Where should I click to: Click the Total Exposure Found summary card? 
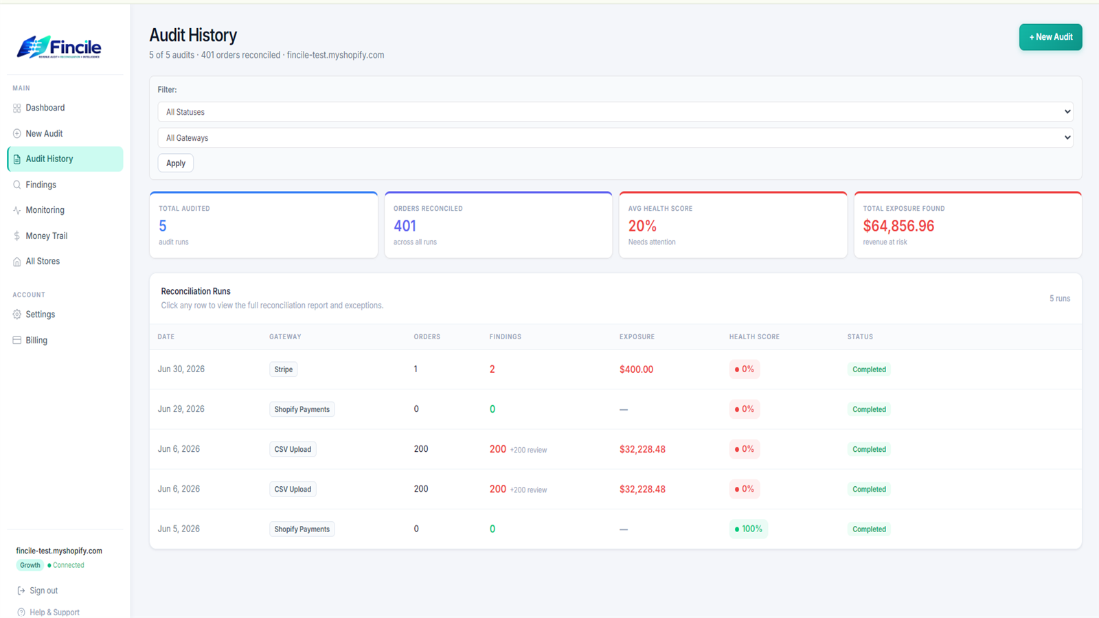click(967, 225)
